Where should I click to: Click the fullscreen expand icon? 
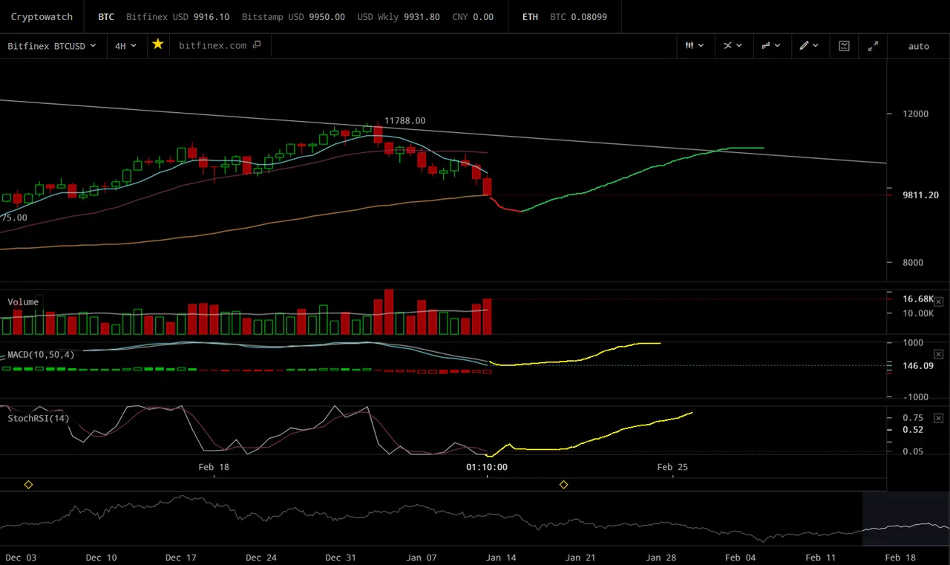pos(873,46)
